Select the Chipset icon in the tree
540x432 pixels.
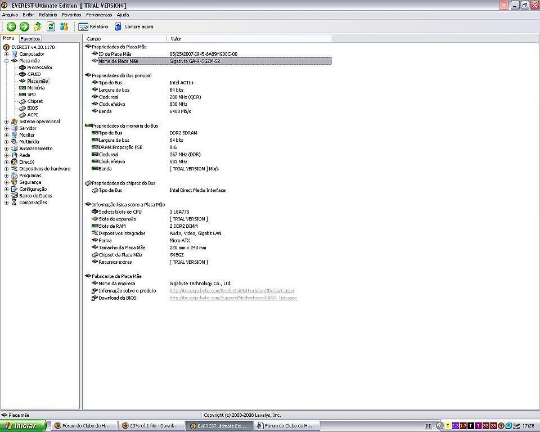pos(22,101)
